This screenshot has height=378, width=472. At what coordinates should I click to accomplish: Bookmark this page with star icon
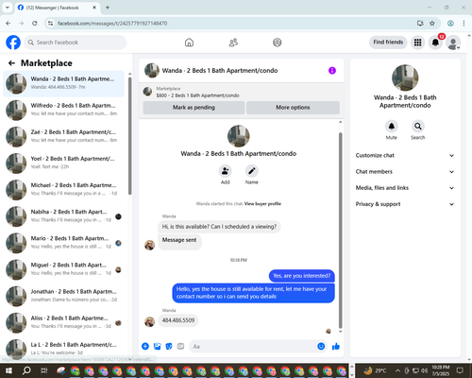432,23
